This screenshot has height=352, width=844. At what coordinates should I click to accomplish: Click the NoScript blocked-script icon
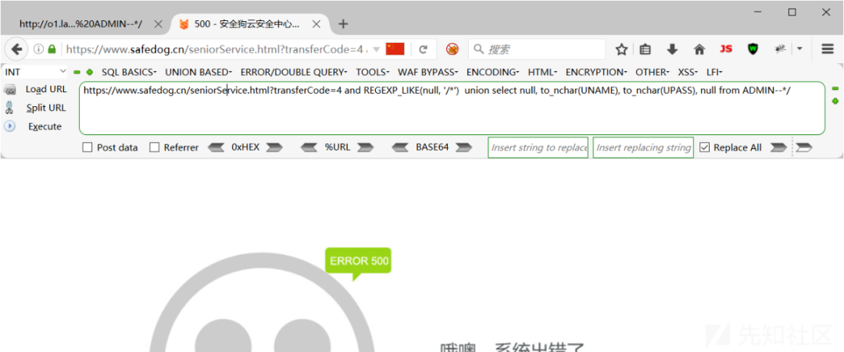click(452, 49)
